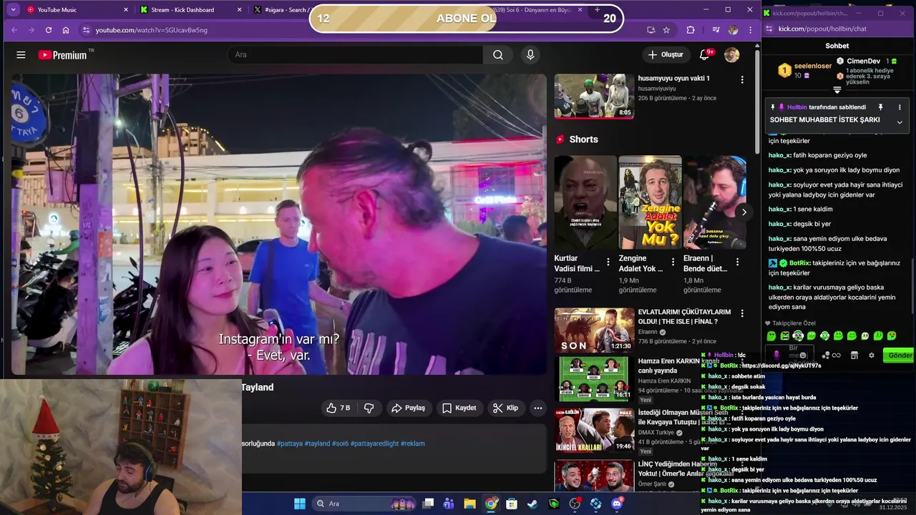Open emoji picker in Kick chat input
This screenshot has height=515, width=916.
(803, 355)
